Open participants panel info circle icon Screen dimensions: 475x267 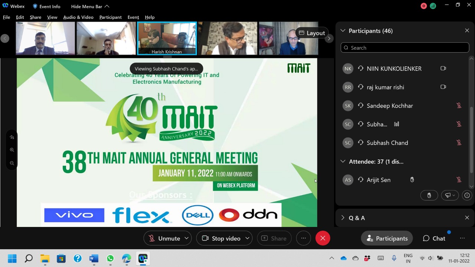pos(467,195)
